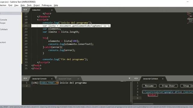Viewport: 193px width, 108px height.
Task: Click the <script> opening tag
Action: coord(43,19)
